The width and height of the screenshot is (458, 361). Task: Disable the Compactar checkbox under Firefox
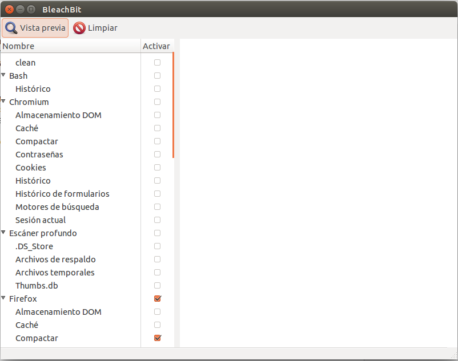point(157,338)
